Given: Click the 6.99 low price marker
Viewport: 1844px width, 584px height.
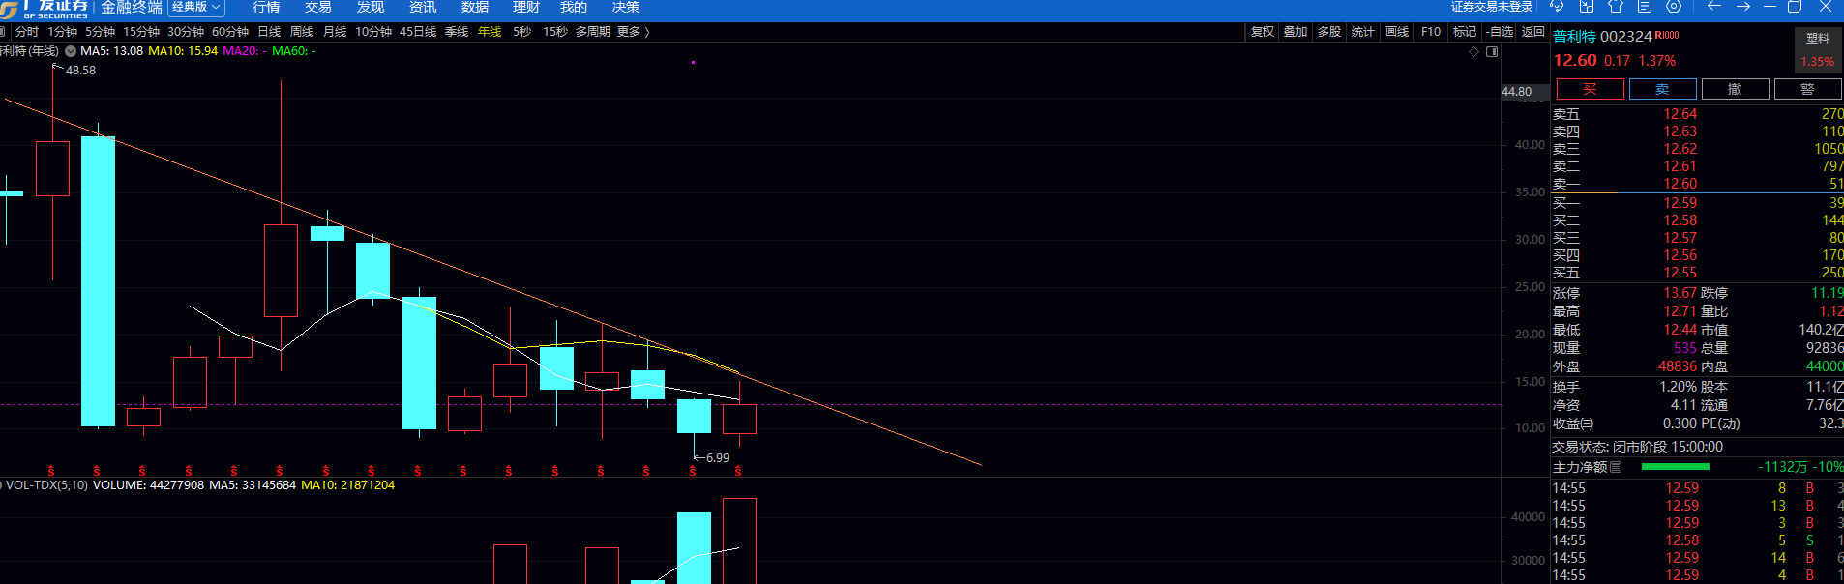Looking at the screenshot, I should click(718, 458).
